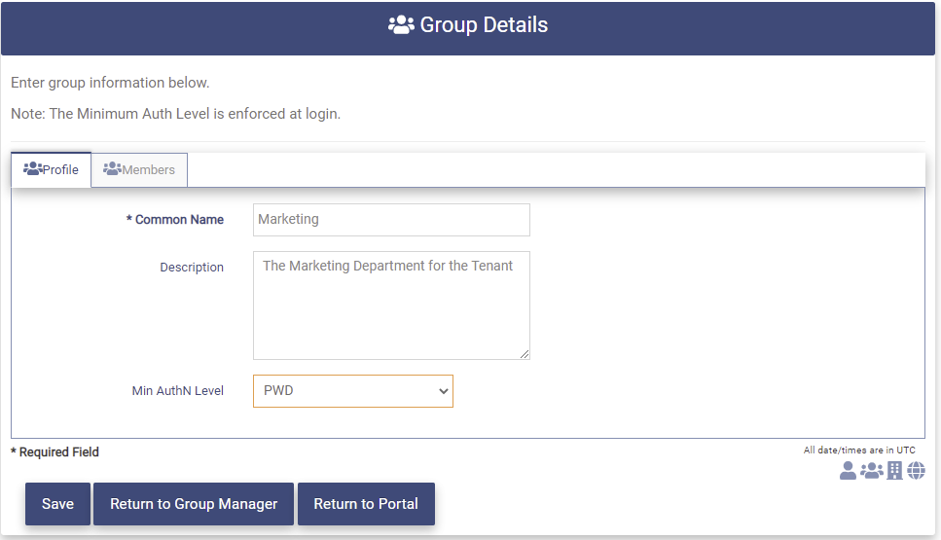Click the group icon in the Group Details header
This screenshot has width=941, height=540.
click(x=401, y=25)
